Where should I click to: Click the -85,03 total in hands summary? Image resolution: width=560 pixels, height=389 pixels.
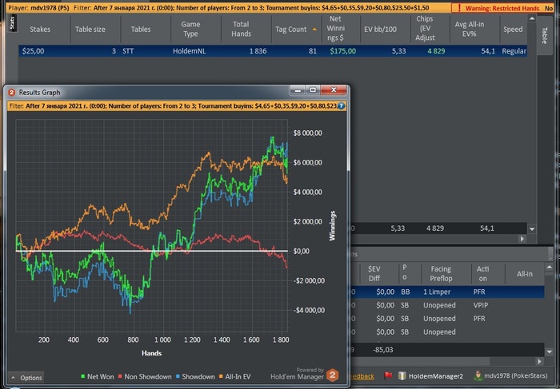tap(383, 350)
